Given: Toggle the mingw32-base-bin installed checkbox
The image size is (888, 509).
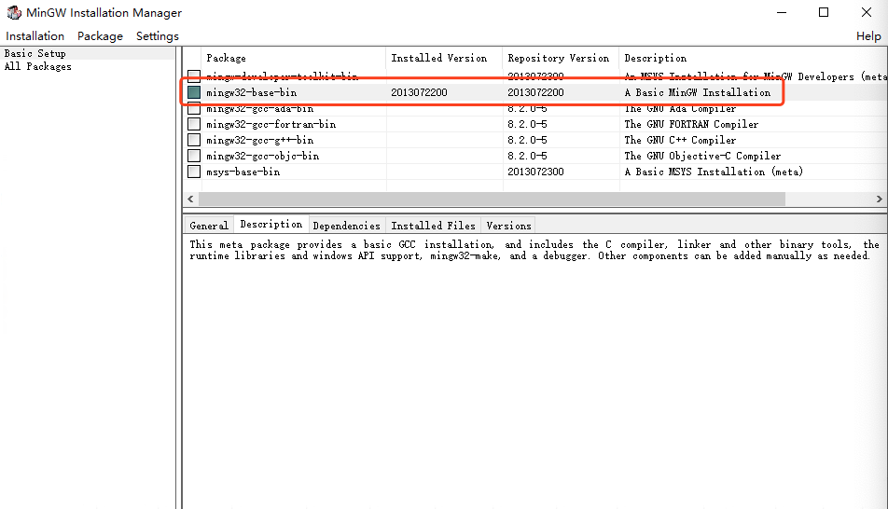Looking at the screenshot, I should coord(194,92).
